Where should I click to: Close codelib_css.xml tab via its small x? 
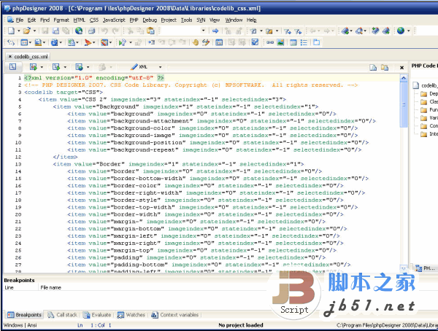pyautogui.click(x=10, y=57)
